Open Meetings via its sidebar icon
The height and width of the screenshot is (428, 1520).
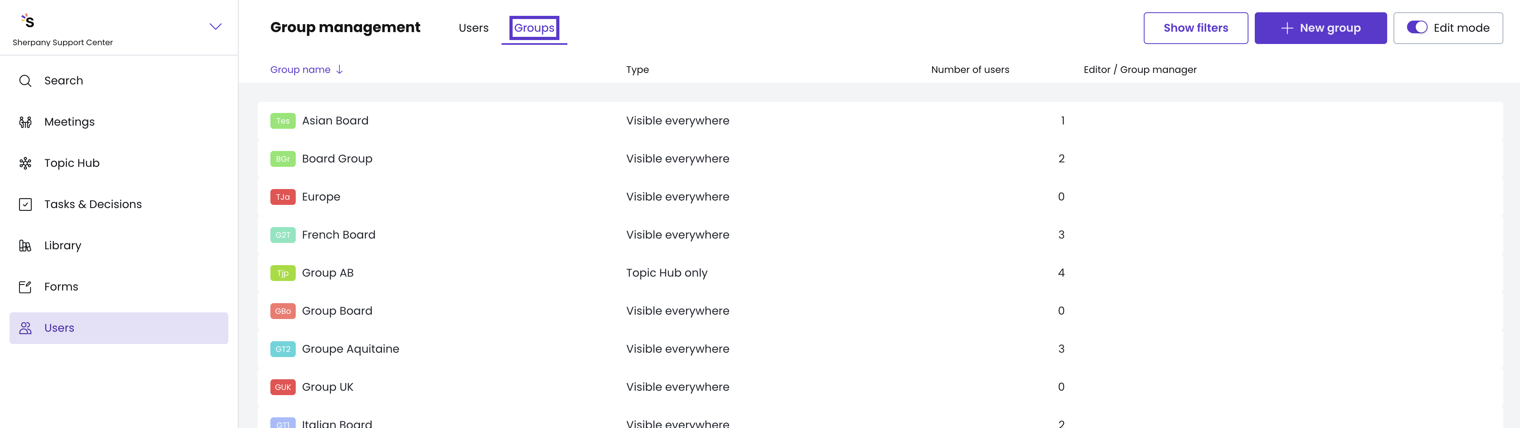pyautogui.click(x=25, y=122)
